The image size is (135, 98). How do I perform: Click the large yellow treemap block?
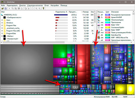pyautogui.click(x=121, y=89)
